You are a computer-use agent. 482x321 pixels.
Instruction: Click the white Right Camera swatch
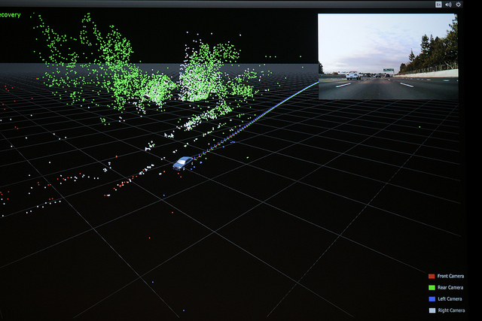click(x=432, y=310)
